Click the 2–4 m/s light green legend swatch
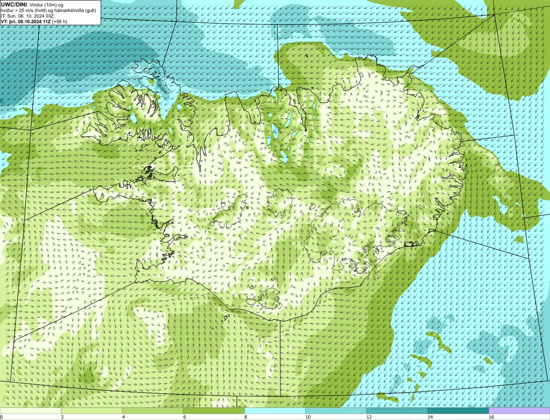550x420 pixels. coord(92,411)
